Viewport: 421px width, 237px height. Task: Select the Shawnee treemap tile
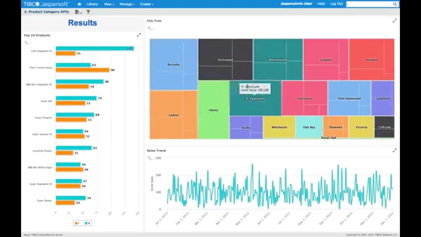tap(335, 127)
